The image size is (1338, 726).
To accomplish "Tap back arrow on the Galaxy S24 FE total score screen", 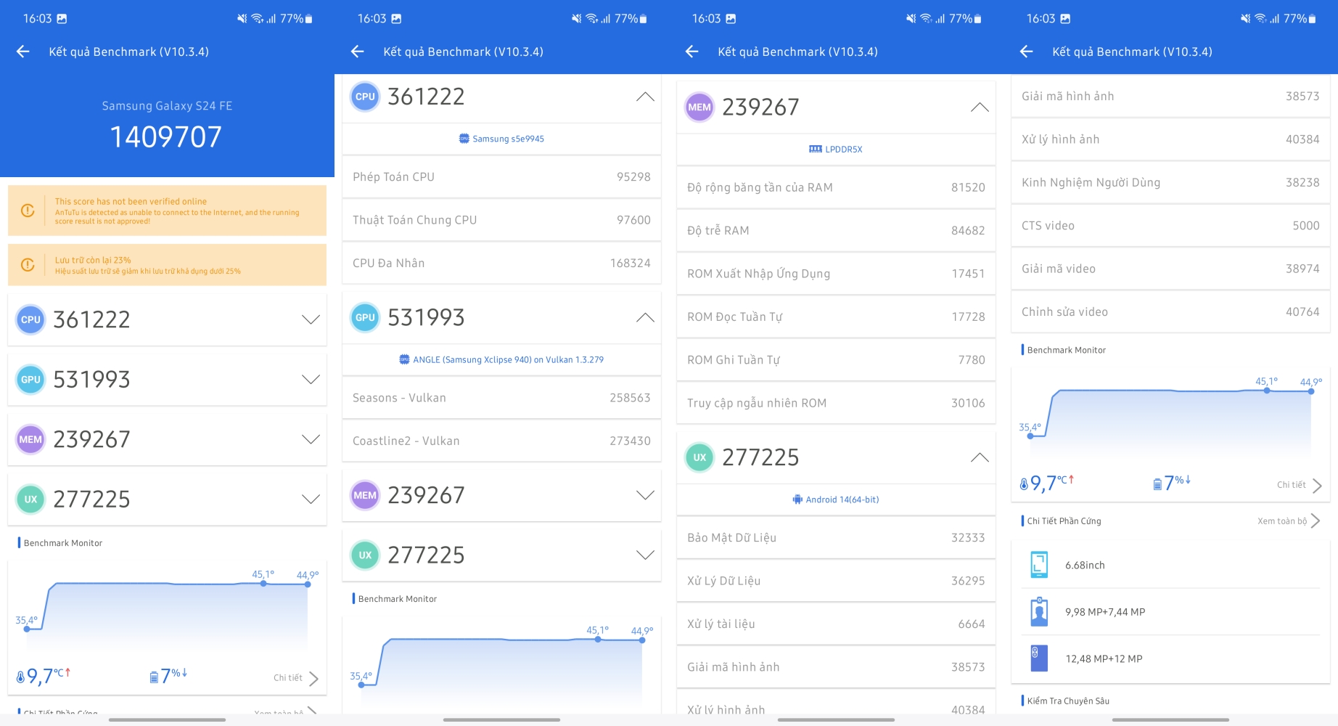I will (x=23, y=52).
